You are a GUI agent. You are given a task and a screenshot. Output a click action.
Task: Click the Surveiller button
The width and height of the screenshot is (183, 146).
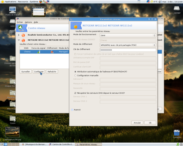pyautogui.click(x=26, y=71)
